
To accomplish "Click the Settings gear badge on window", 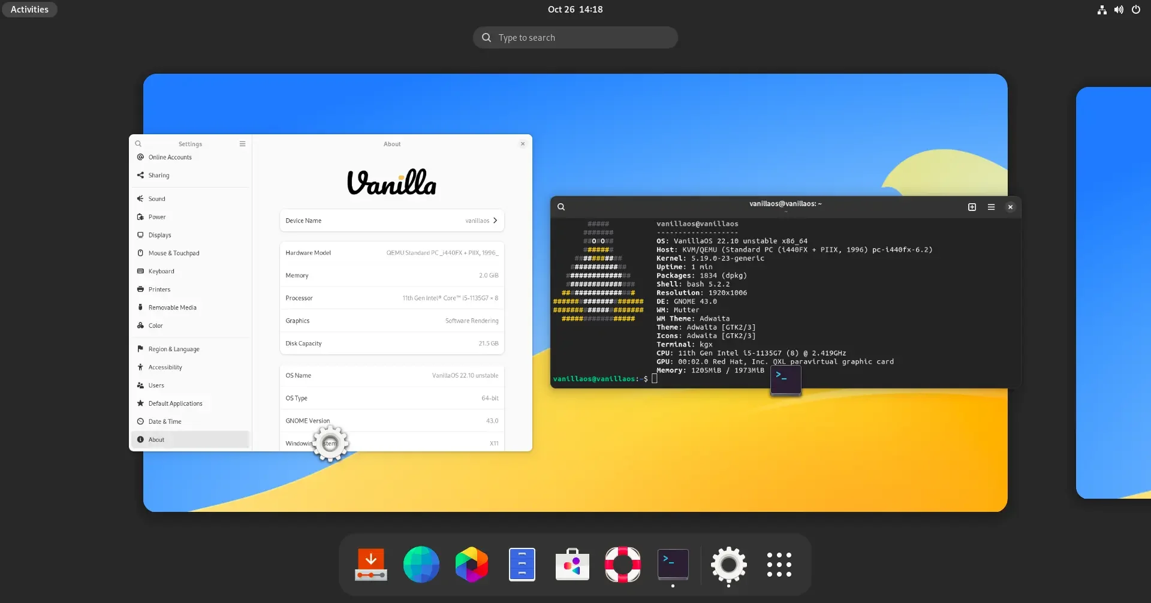I will tap(330, 444).
